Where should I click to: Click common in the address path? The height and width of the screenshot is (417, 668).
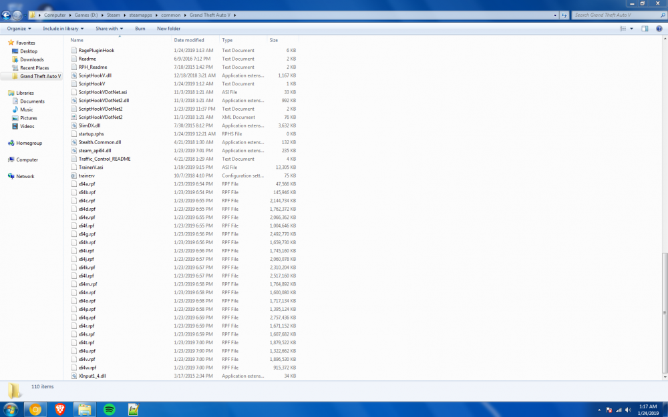tap(171, 15)
